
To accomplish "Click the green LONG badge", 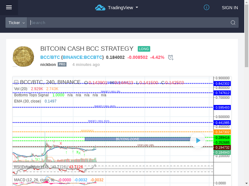I will coord(144,49).
